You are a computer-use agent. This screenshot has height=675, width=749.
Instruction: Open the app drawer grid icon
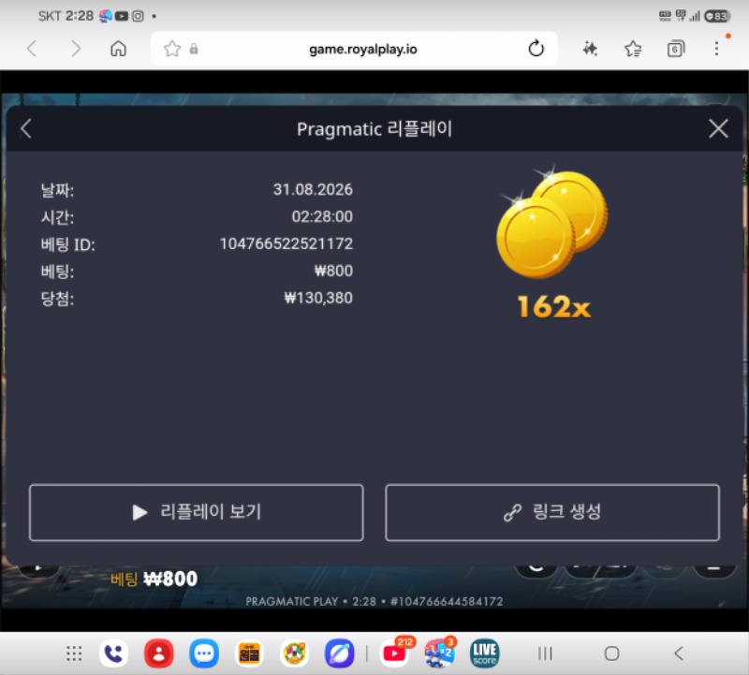pyautogui.click(x=74, y=653)
